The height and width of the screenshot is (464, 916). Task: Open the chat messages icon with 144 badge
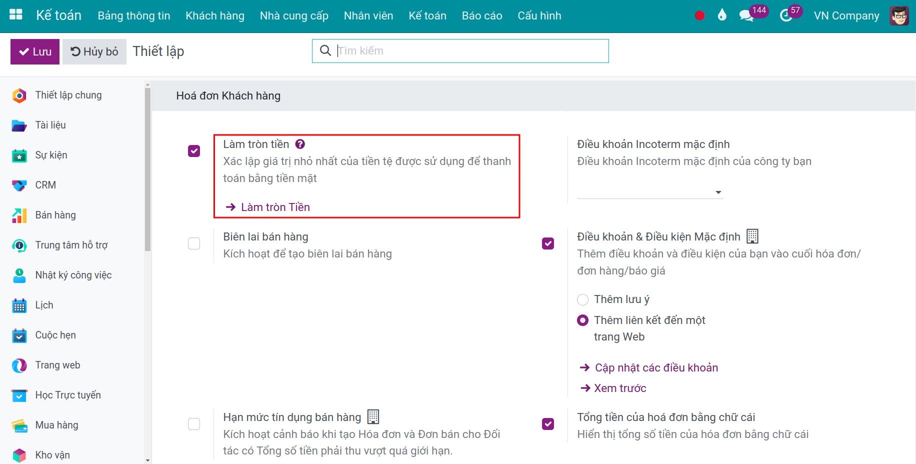[746, 15]
